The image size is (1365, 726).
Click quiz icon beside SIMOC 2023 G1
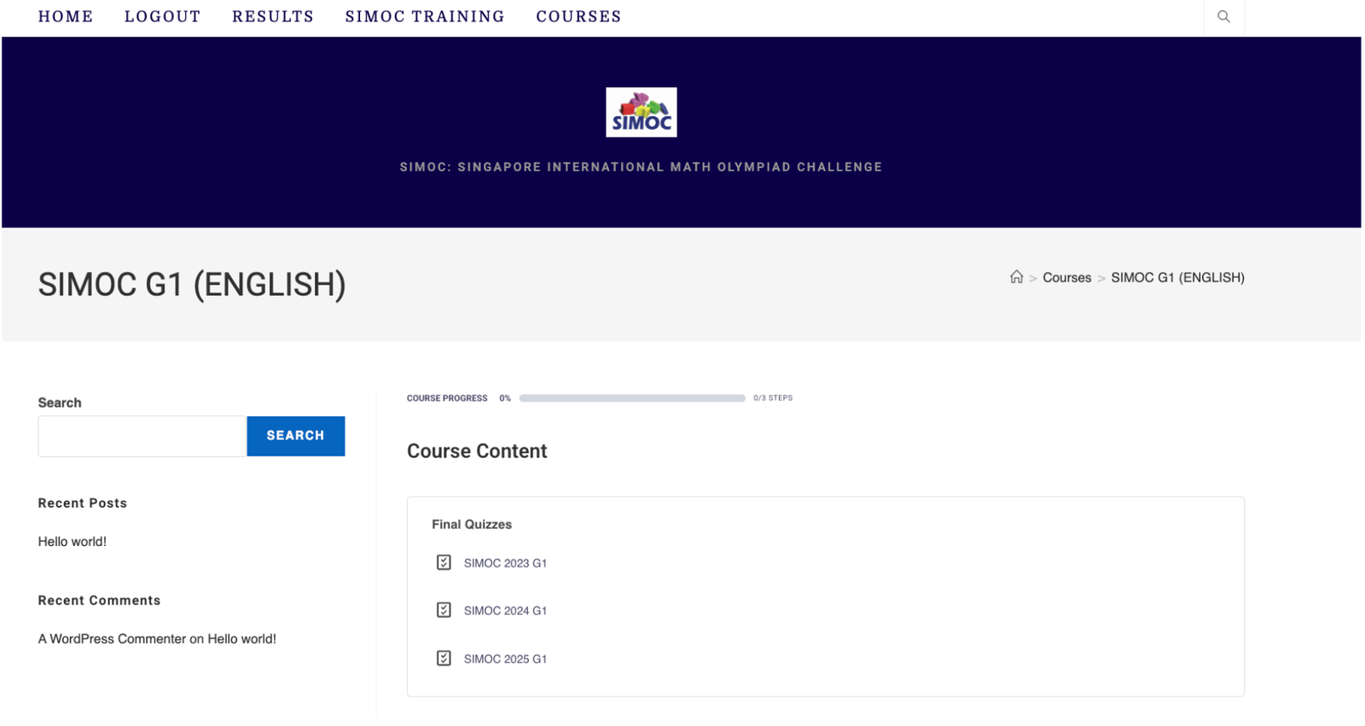444,562
